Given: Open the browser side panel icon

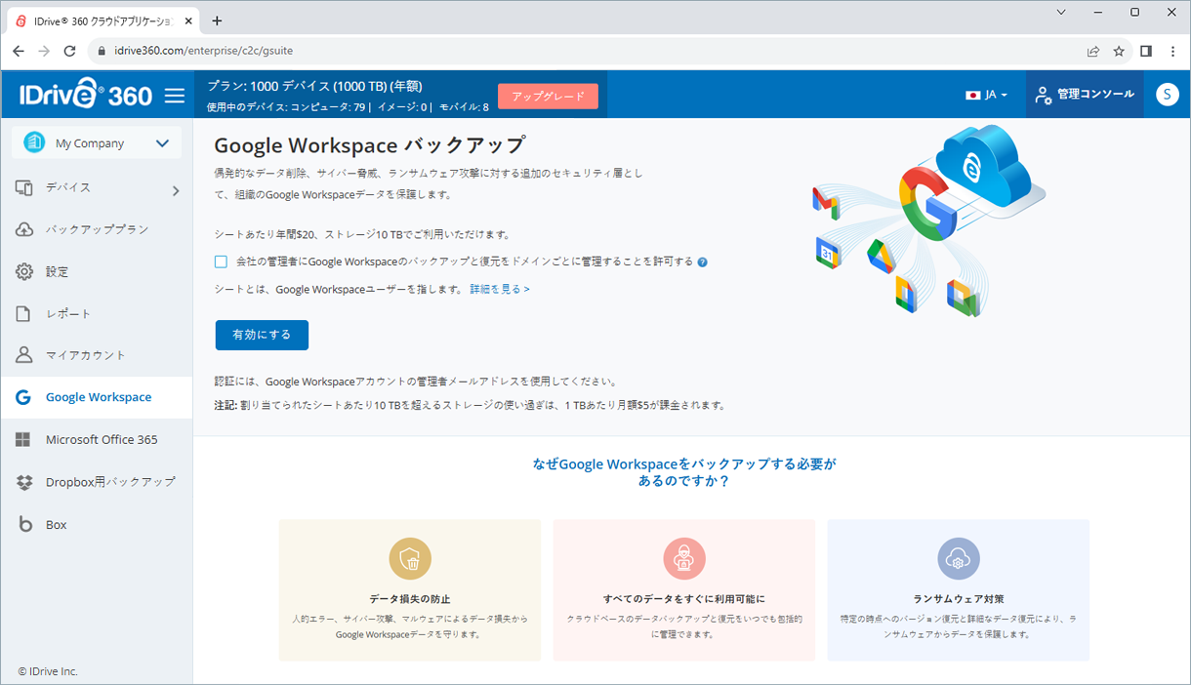Looking at the screenshot, I should pos(1147,51).
